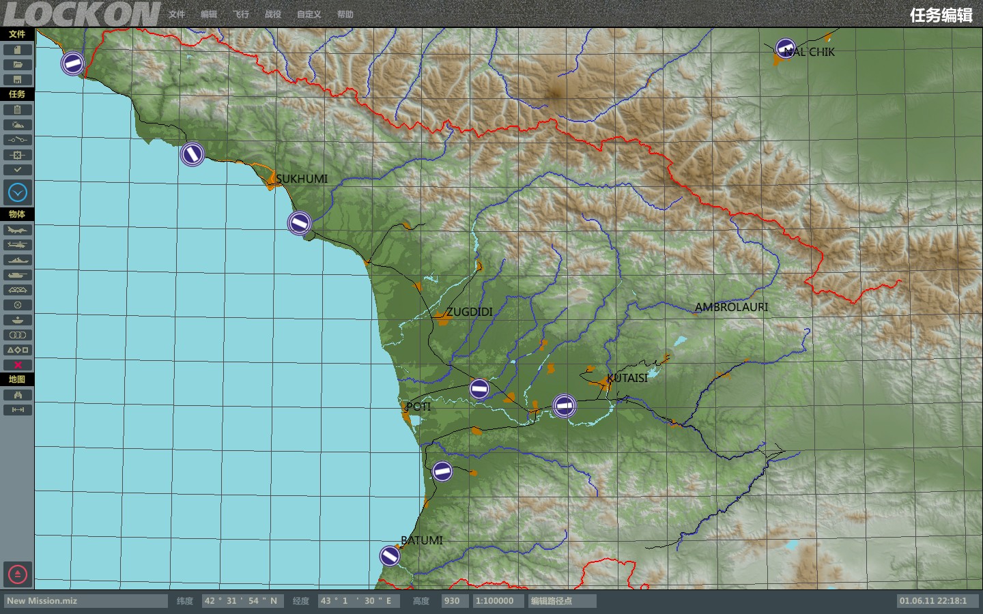
Task: Click the 地图 sidebar section header
Action: (17, 379)
